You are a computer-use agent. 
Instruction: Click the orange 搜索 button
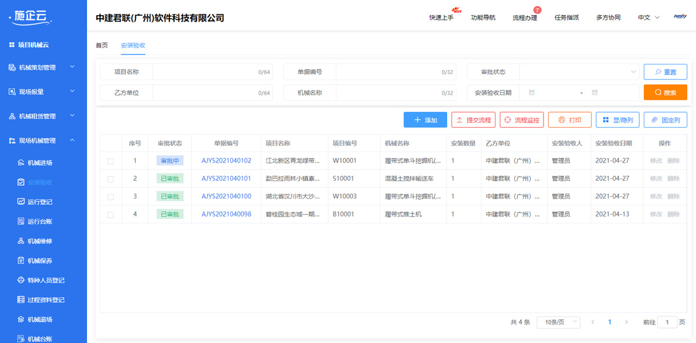(665, 92)
